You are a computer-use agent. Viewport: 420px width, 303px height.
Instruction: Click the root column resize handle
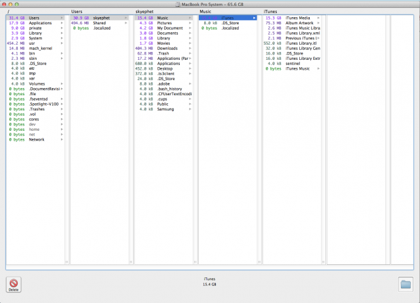click(x=67, y=262)
